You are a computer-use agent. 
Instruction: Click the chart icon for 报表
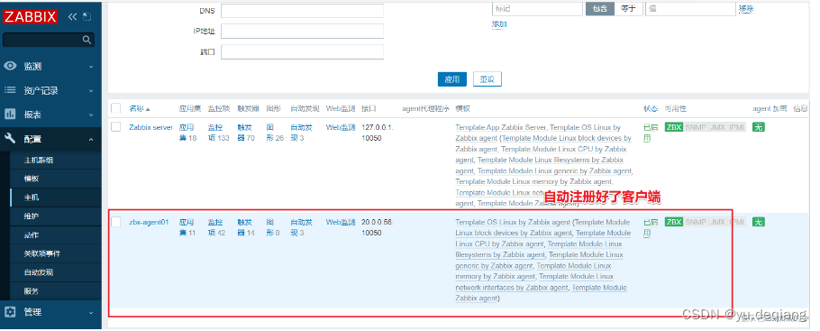tap(11, 115)
